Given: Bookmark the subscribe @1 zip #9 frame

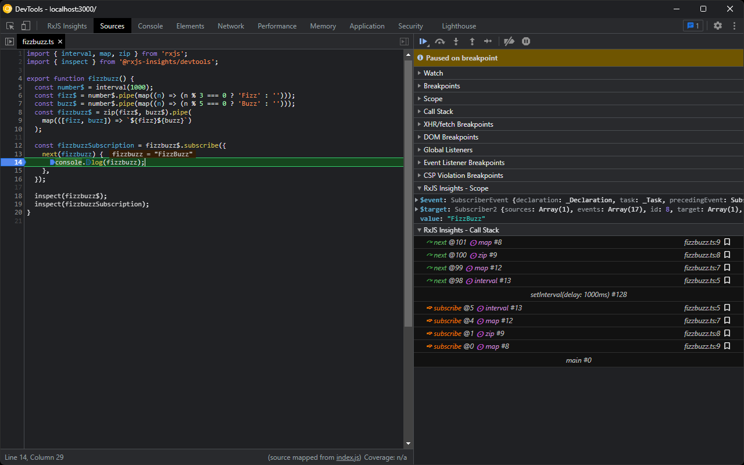Looking at the screenshot, I should pyautogui.click(x=727, y=334).
